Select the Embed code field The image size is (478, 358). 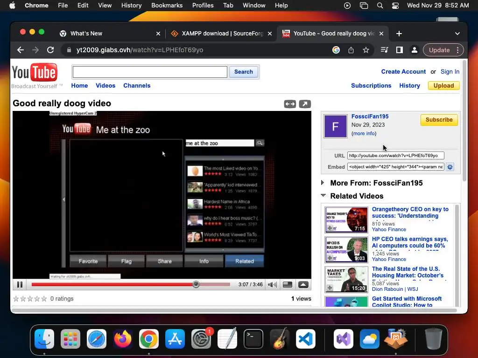pyautogui.click(x=396, y=167)
